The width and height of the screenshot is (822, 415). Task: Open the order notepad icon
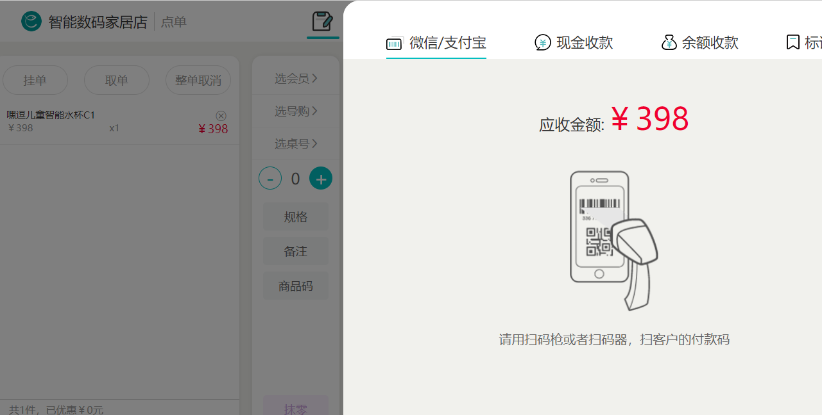pyautogui.click(x=322, y=22)
